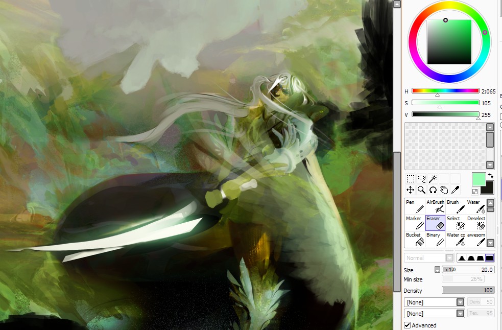The height and width of the screenshot is (330, 502).
Task: Swap foreground and background colors
Action: point(490,176)
